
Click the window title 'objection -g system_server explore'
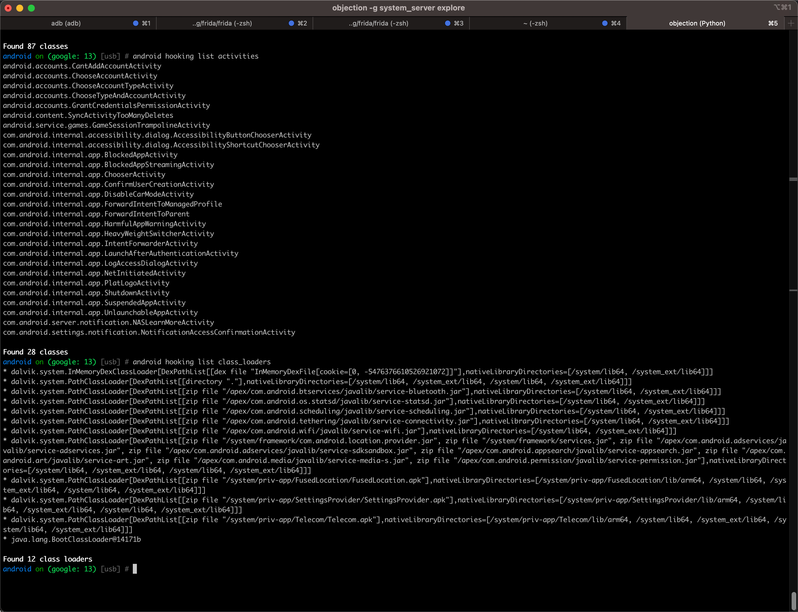click(398, 8)
